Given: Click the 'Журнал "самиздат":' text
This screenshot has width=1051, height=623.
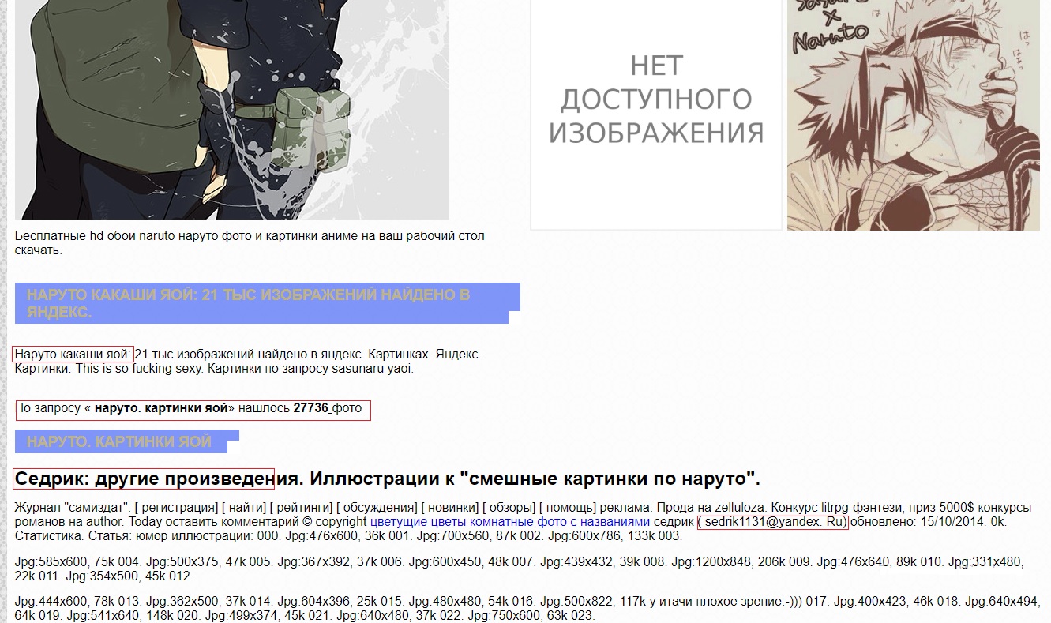Looking at the screenshot, I should tap(73, 507).
